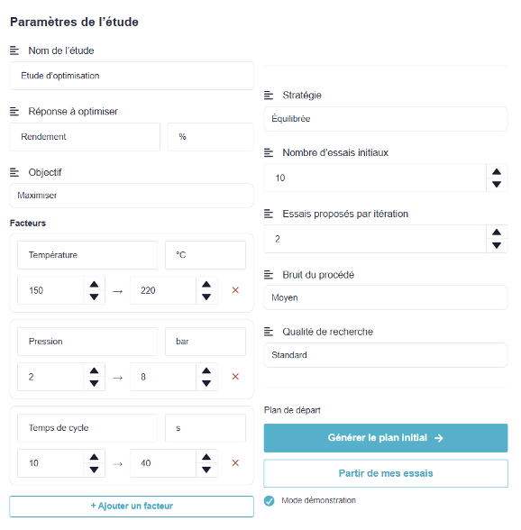Viewport: 521px width, 530px height.
Task: Decrease Température maximum value with down arrow
Action: pos(206,297)
